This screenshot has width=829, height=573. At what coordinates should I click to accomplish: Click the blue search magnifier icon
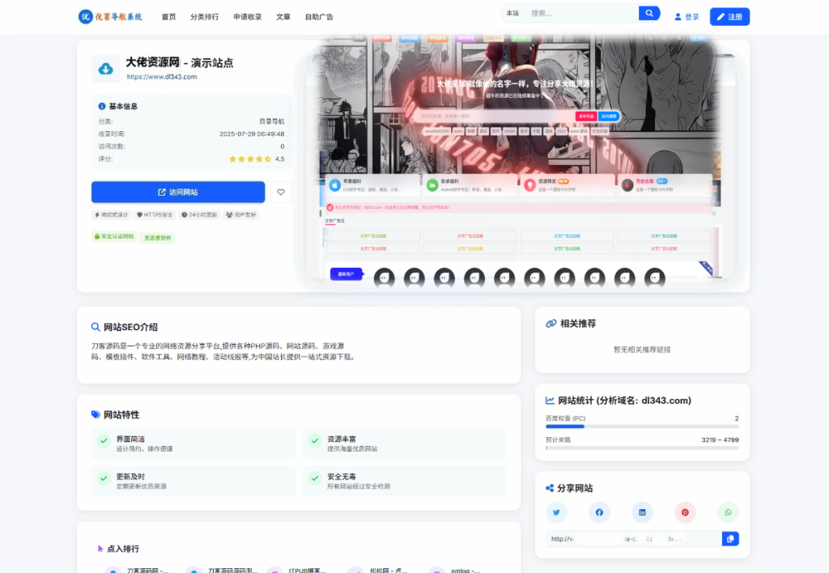[648, 13]
